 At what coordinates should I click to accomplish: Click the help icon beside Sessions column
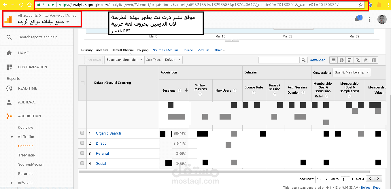tap(180, 90)
